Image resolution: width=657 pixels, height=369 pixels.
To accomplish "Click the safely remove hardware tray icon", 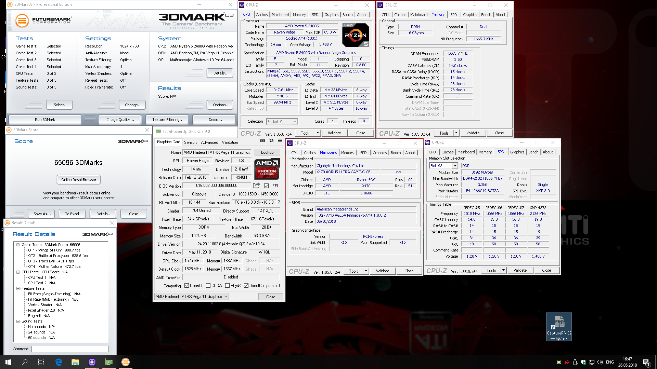I will [575, 362].
